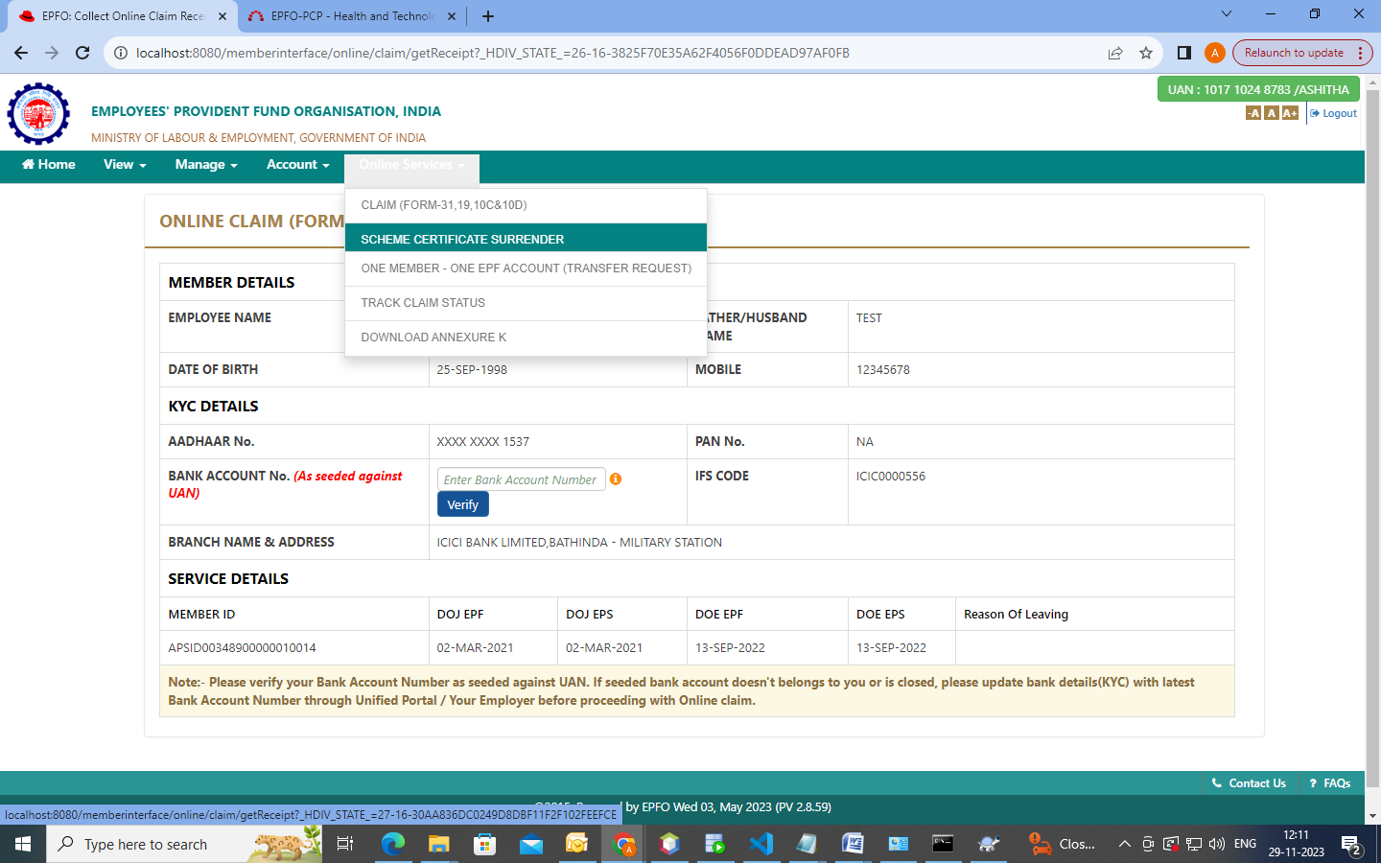Reload the current page
The height and width of the screenshot is (863, 1381).
coord(82,53)
